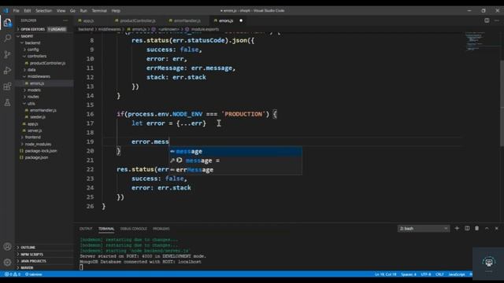The width and height of the screenshot is (504, 283).
Task: Open the Accounts icon in activity bar
Action: (7, 246)
